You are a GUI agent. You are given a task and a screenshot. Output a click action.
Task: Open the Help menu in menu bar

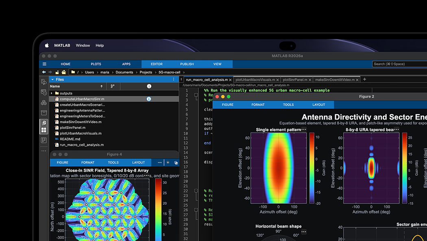(x=100, y=46)
